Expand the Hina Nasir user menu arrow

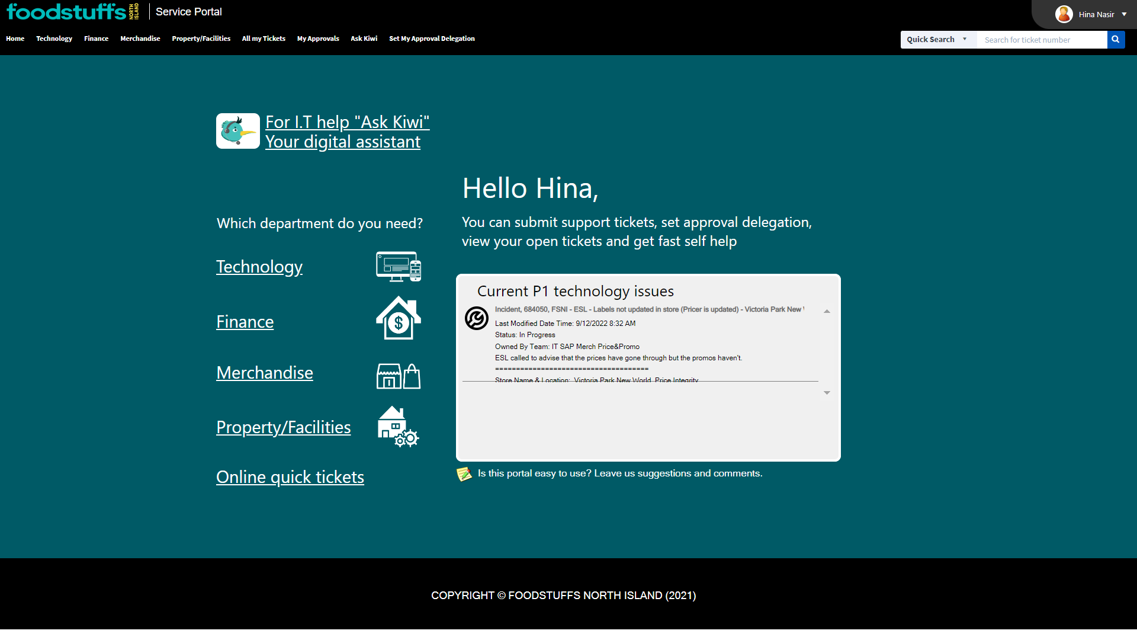[1124, 14]
